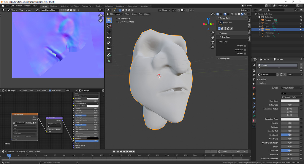Enable the Parents checkbox
This screenshot has width=304, height=164.
point(245,54)
